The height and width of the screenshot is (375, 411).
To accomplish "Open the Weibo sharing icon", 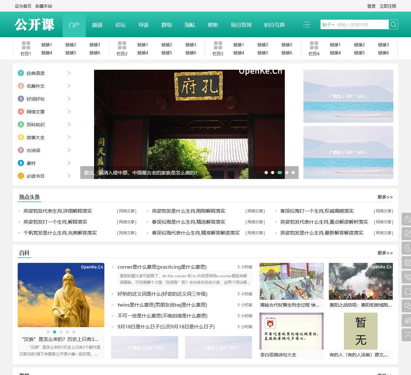I will pos(406,320).
